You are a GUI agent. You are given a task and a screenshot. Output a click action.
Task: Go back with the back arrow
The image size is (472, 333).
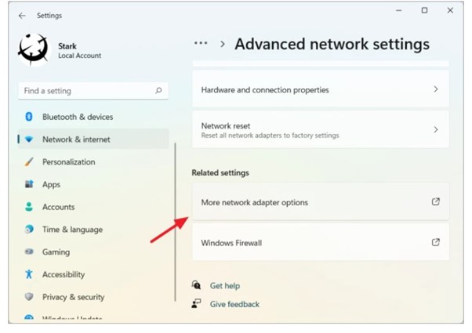coord(21,15)
